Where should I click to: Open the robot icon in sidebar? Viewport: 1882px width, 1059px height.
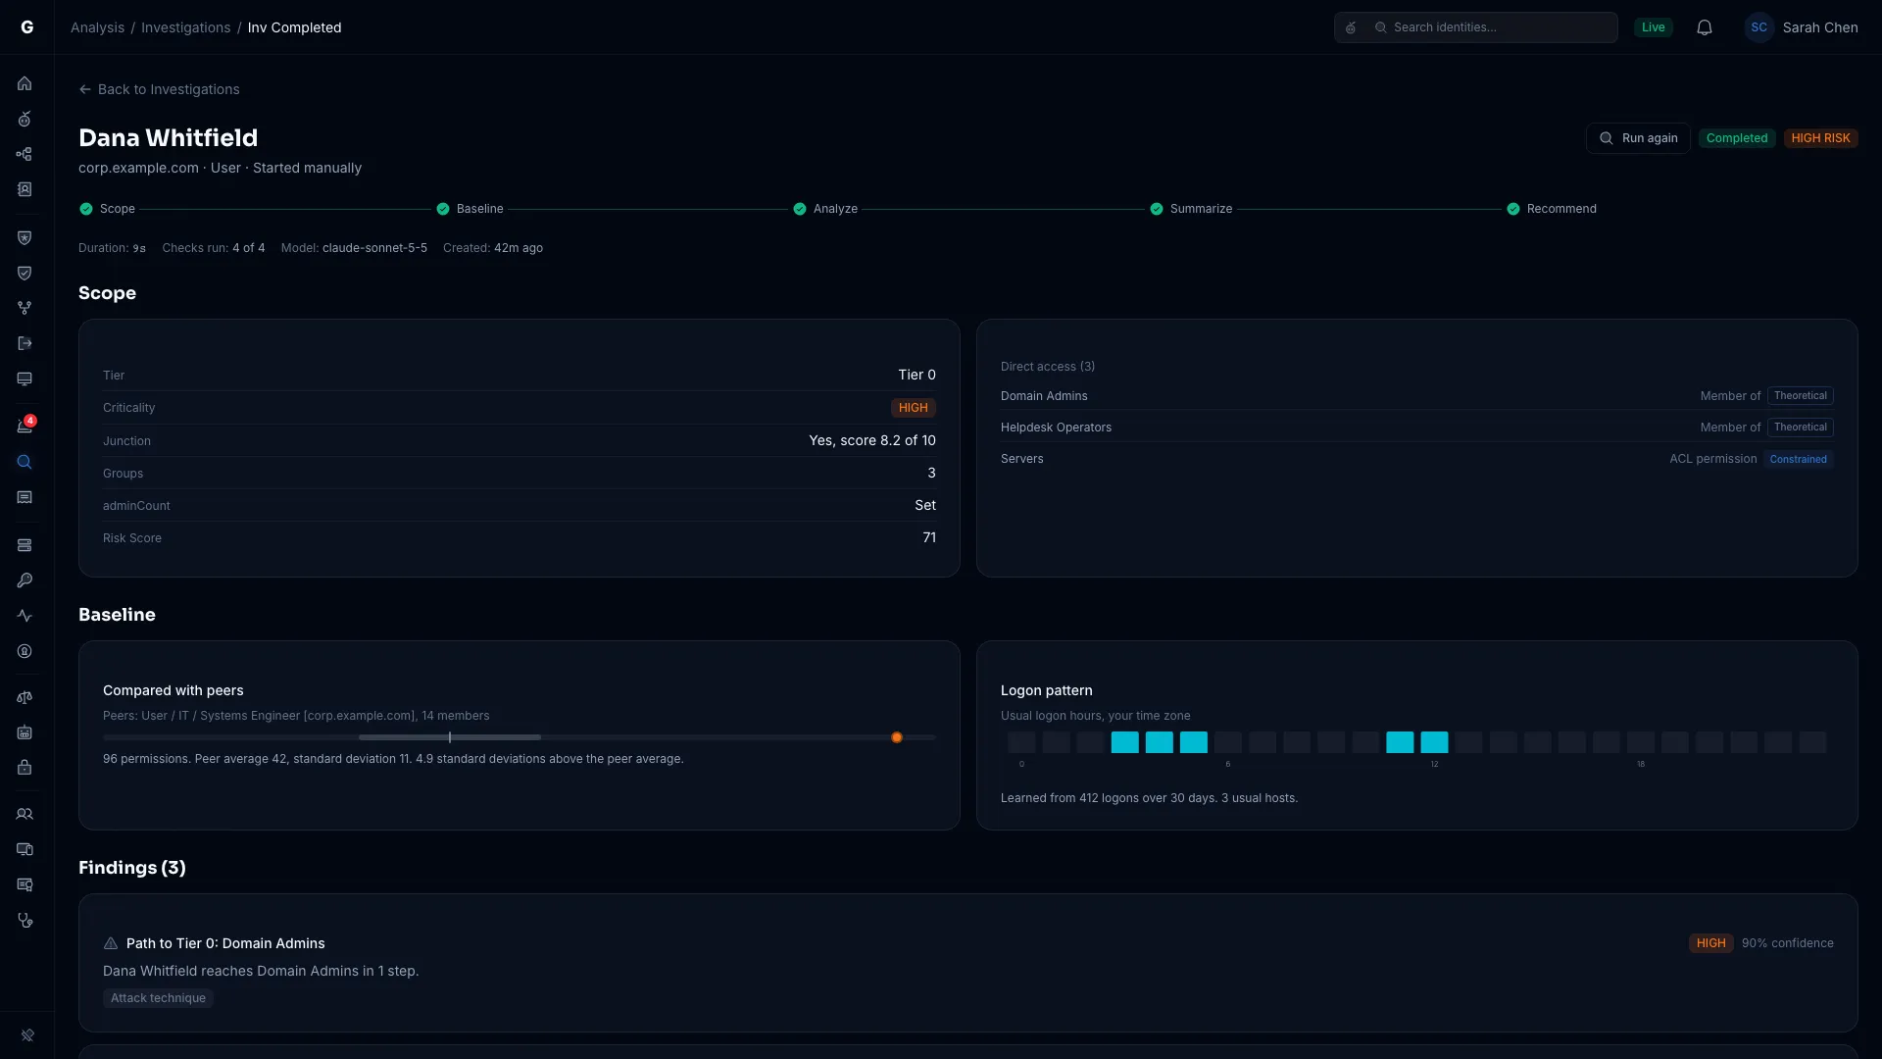[x=25, y=732]
